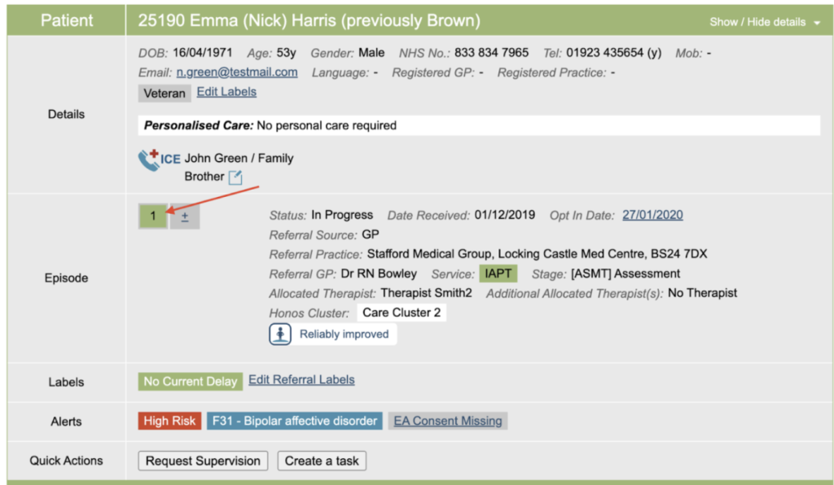This screenshot has width=834, height=485.
Task: Click the plus/minus episode button
Action: 185,216
